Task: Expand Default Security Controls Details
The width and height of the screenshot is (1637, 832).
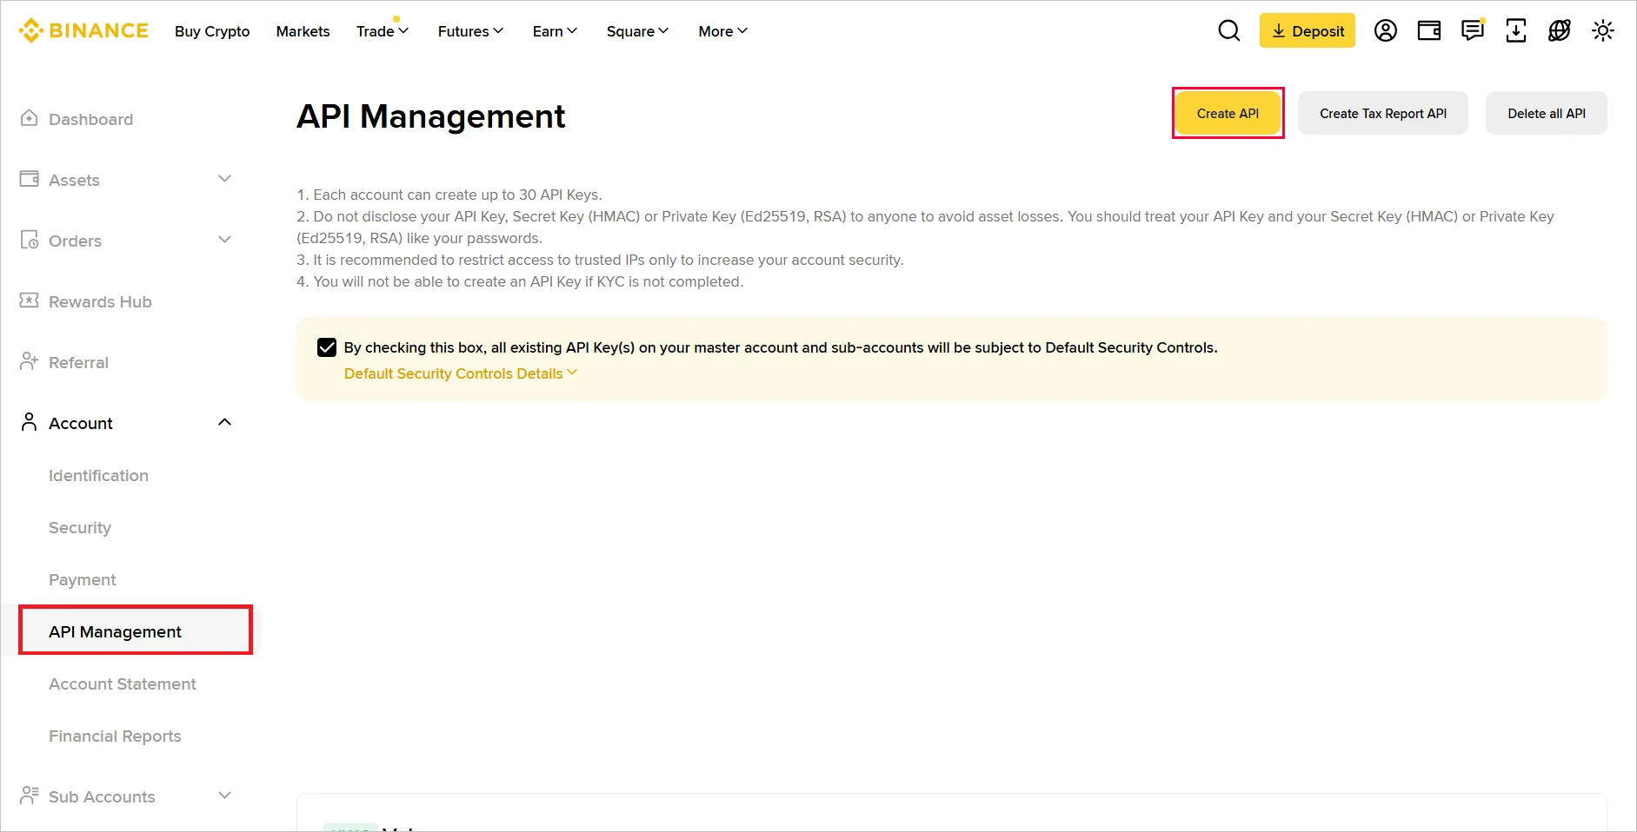Action: 459,373
